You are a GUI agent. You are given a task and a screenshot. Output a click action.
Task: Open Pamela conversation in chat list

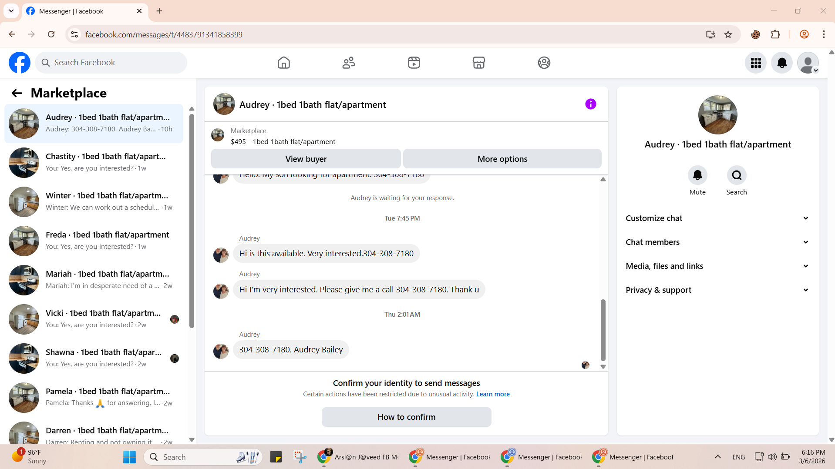coord(94,397)
